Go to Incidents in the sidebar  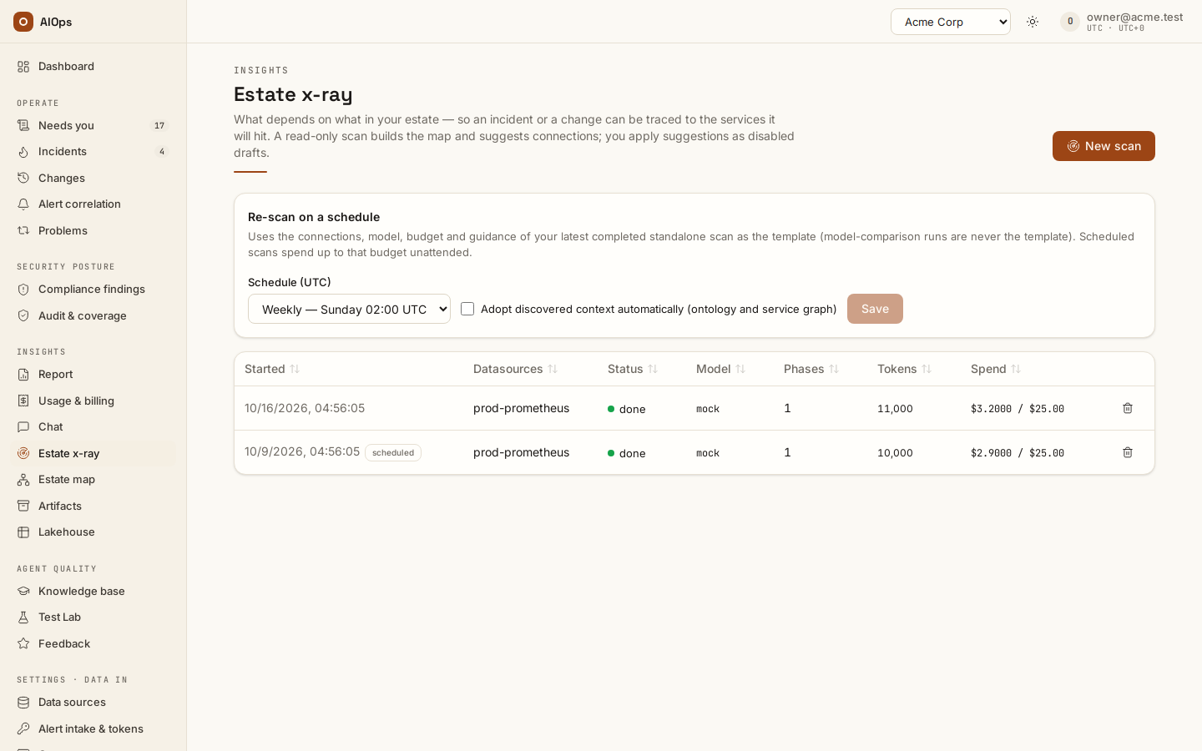[x=93, y=151]
